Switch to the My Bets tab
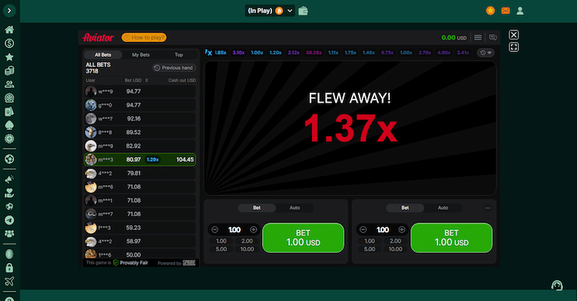Image resolution: width=577 pixels, height=301 pixels. point(141,54)
